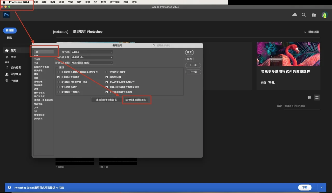Open the 視窗 menu in menu bar

coord(126,2)
